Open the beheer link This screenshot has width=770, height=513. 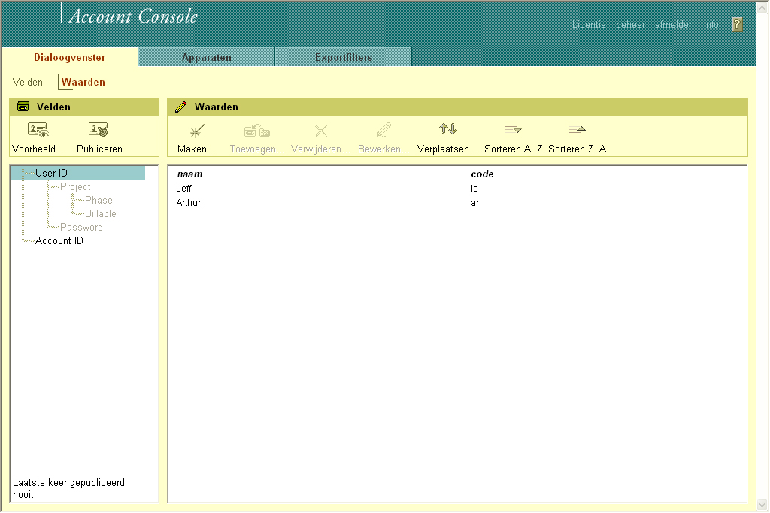pyautogui.click(x=630, y=25)
